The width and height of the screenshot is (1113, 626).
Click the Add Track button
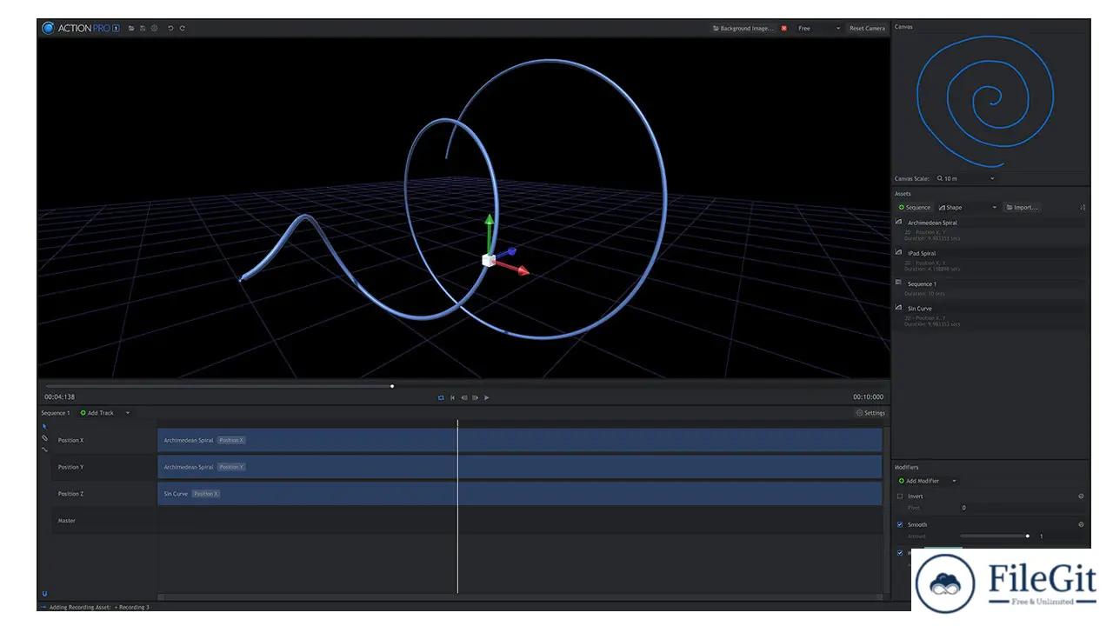point(97,413)
